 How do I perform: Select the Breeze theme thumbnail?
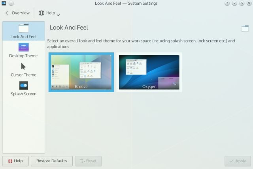pyautogui.click(x=81, y=72)
